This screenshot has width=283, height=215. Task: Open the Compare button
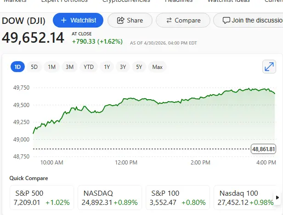click(x=183, y=20)
